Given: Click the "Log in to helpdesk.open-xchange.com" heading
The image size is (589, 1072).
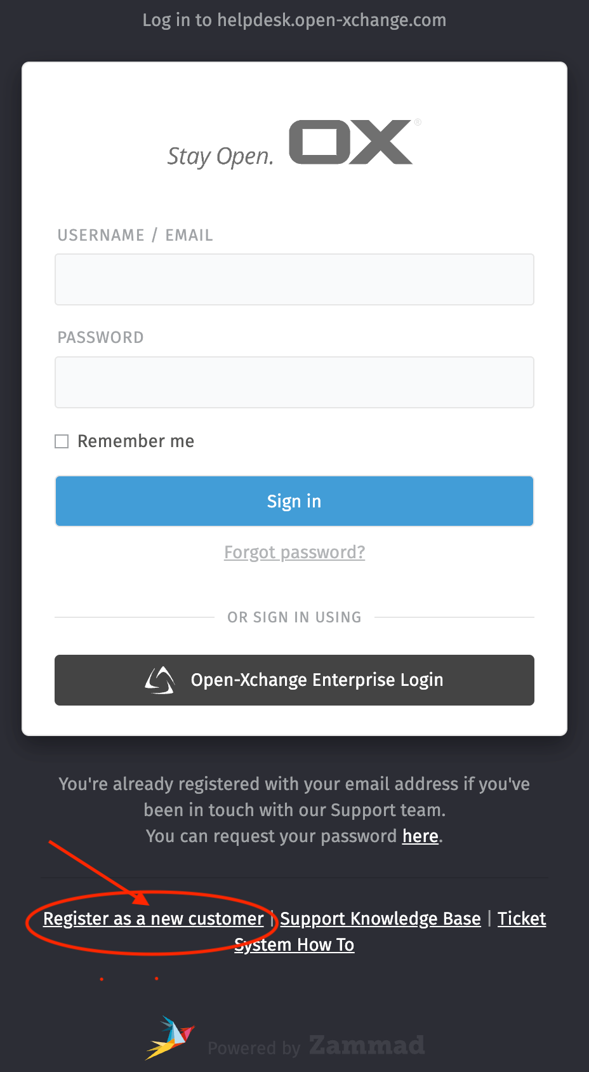Looking at the screenshot, I should click(294, 20).
